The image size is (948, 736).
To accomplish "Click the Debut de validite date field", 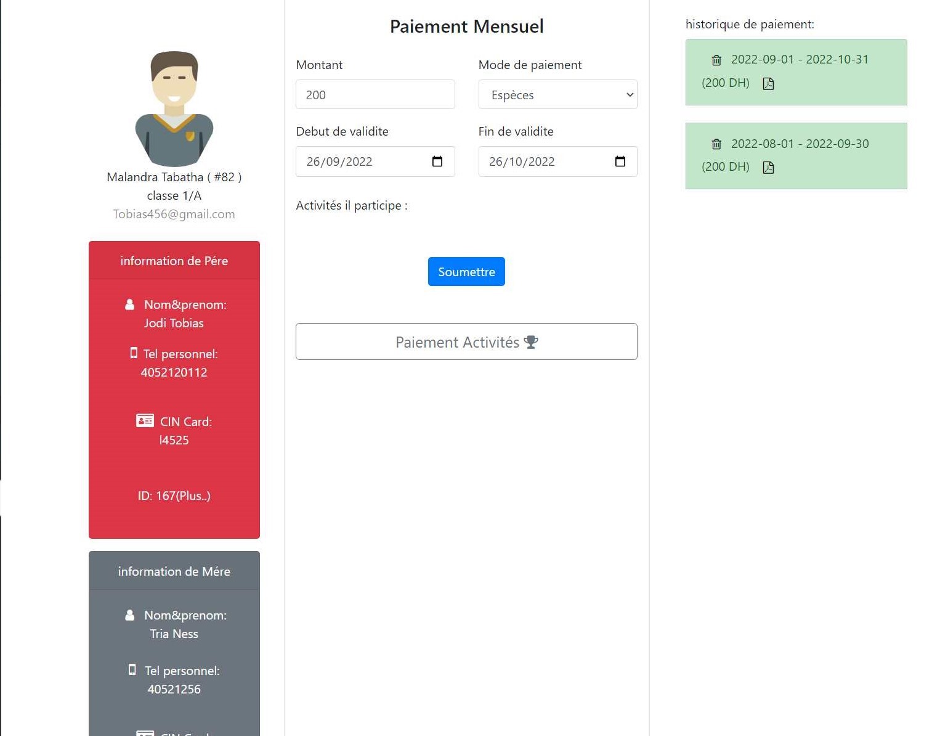I will tap(363, 162).
